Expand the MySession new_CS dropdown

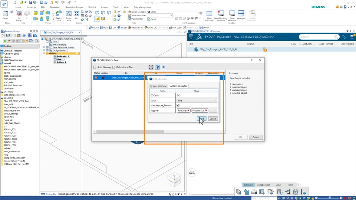[x=273, y=37]
